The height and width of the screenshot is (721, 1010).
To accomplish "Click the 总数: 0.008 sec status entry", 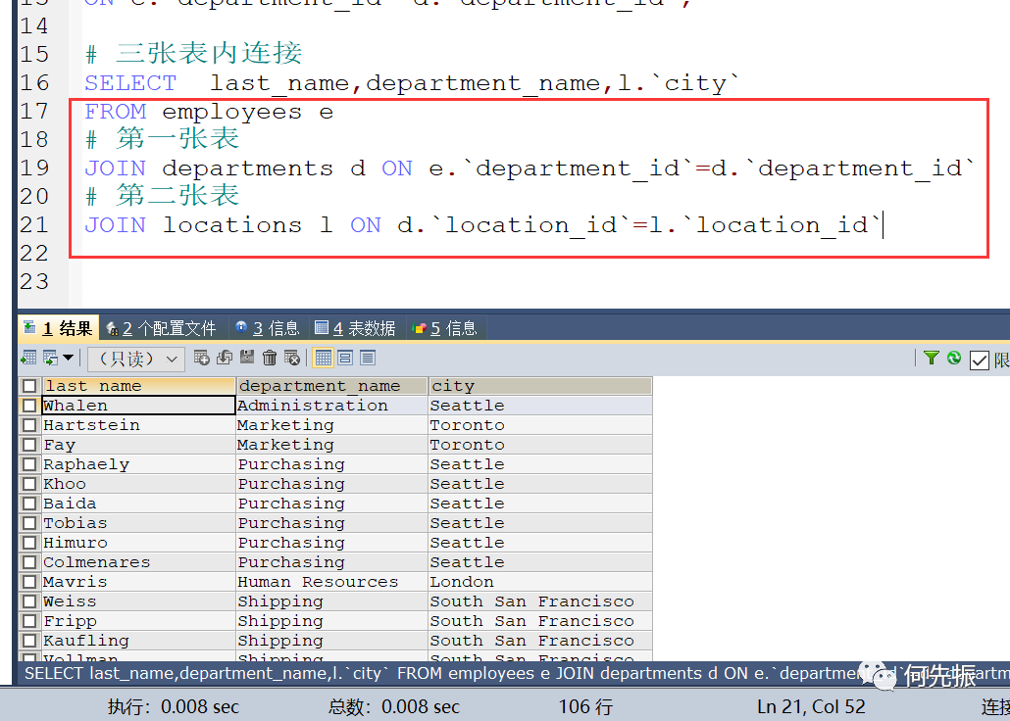I will [x=393, y=706].
